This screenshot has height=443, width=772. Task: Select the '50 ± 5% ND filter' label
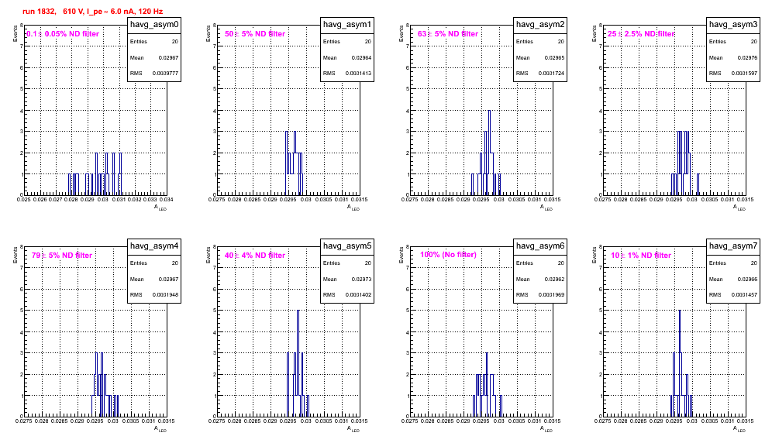click(x=255, y=34)
